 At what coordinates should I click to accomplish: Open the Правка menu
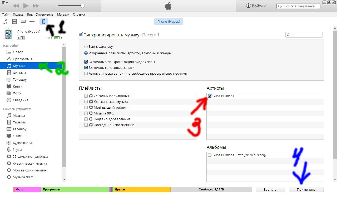click(x=18, y=15)
